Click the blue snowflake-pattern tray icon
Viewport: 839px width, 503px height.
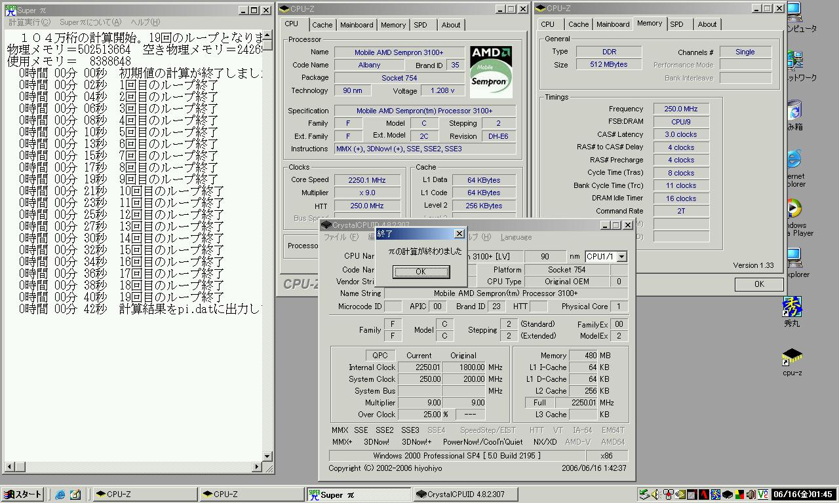[x=716, y=494]
